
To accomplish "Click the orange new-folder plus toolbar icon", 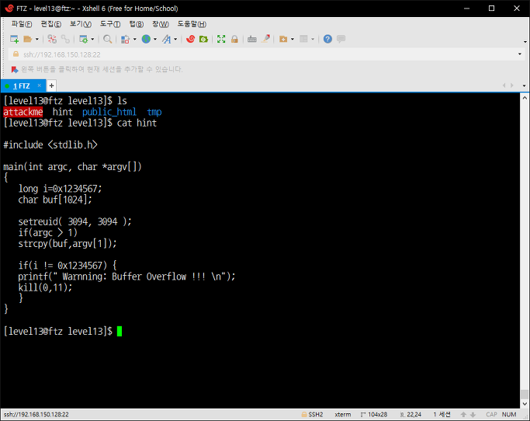I will (x=283, y=40).
